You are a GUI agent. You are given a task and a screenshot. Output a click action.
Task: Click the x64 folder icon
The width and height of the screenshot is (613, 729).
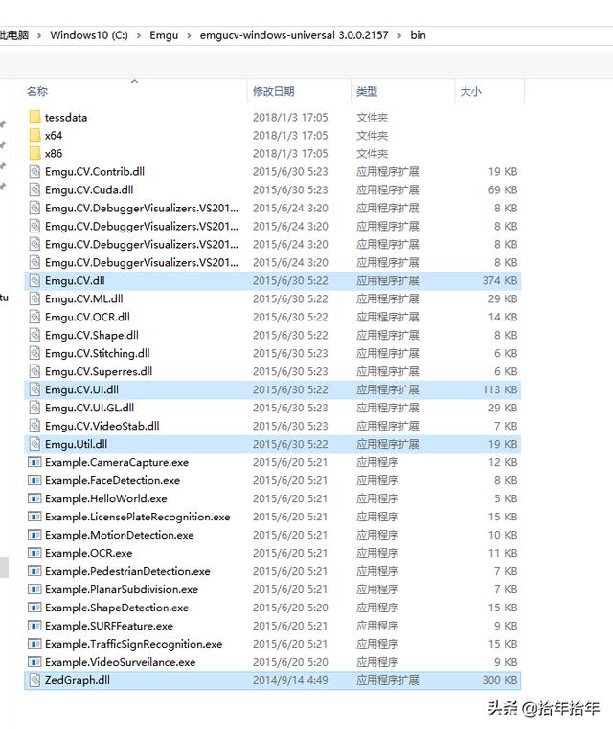coord(34,135)
